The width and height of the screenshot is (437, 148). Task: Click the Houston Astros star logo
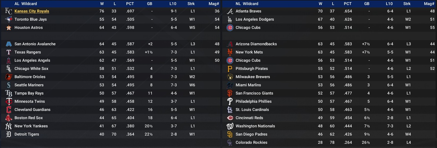pyautogui.click(x=9, y=28)
